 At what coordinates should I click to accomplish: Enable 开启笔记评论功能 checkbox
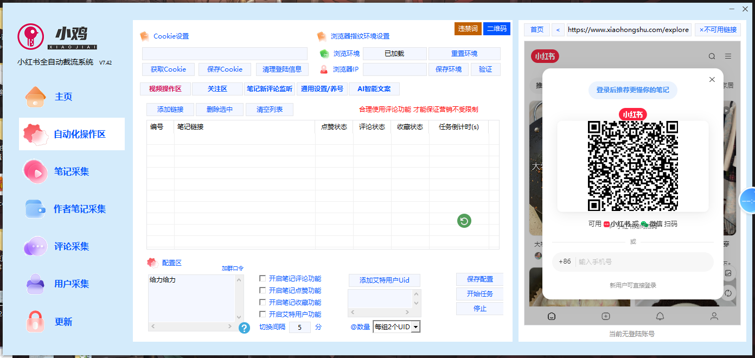pyautogui.click(x=263, y=279)
